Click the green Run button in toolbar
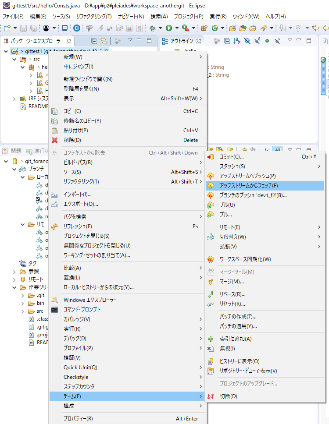The image size is (329, 424). point(169,28)
